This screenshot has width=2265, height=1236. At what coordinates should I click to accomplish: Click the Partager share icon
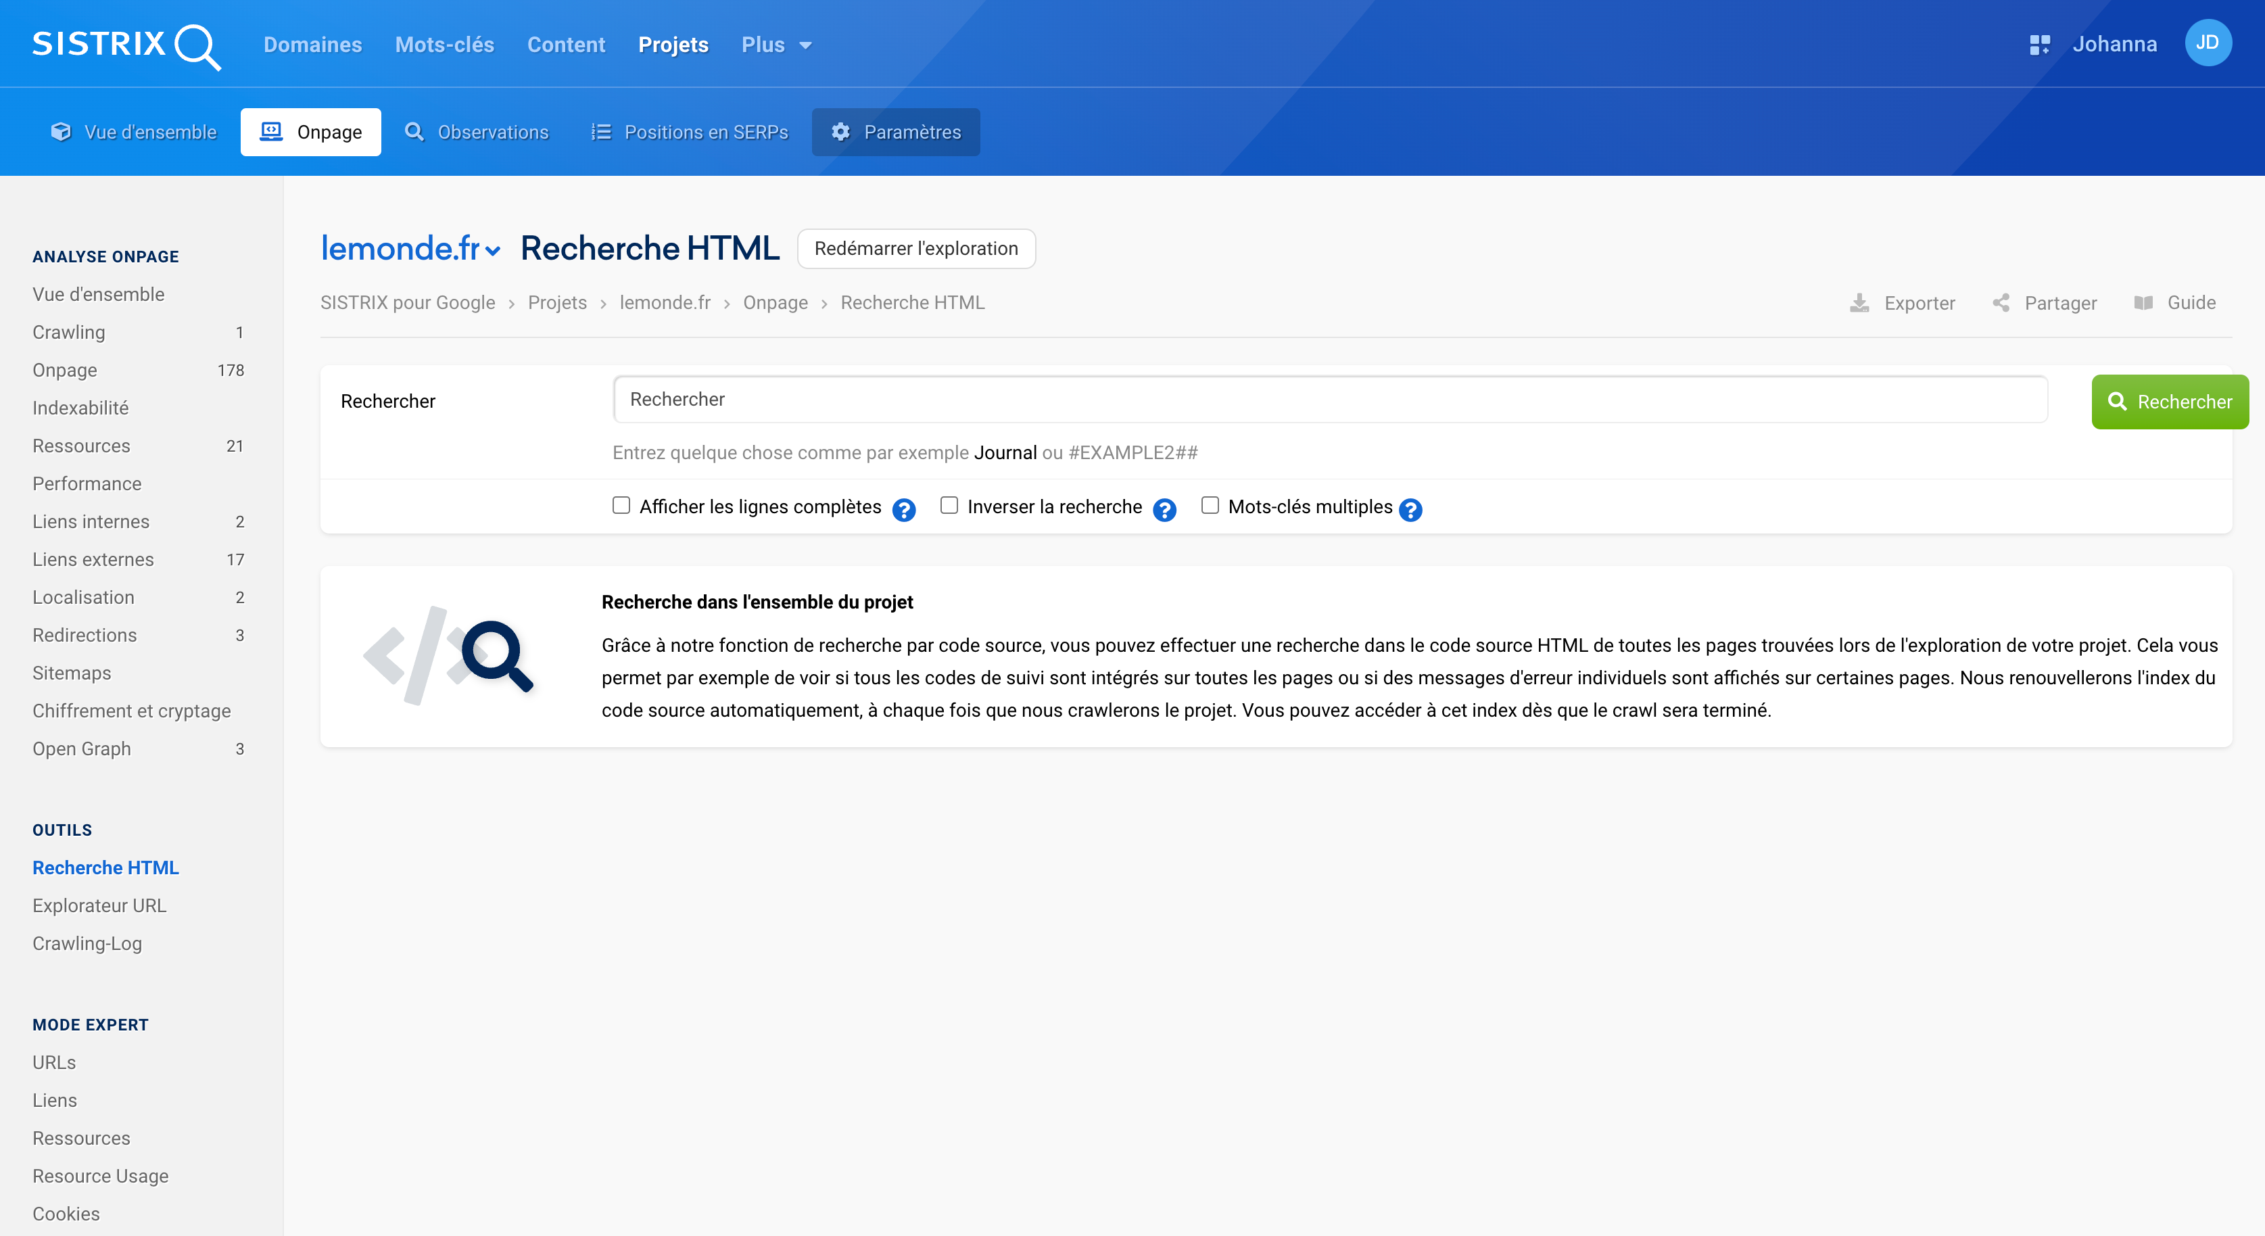pos(2001,304)
